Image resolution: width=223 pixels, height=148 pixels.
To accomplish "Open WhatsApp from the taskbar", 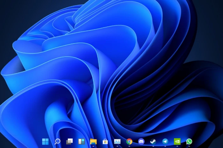I will [189, 141].
